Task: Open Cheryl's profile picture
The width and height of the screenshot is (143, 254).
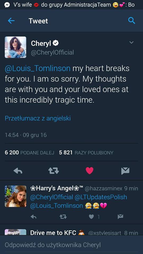Action: point(15,47)
